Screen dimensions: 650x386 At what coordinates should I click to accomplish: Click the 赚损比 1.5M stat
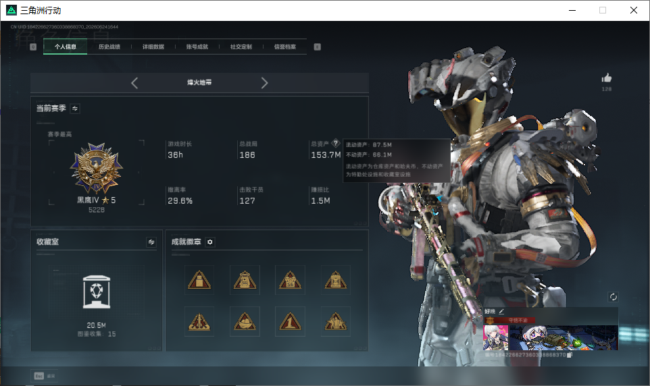320,196
